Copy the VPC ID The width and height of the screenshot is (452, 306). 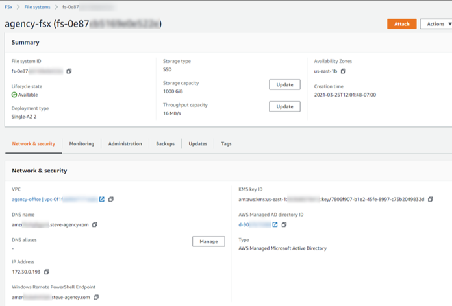click(111, 200)
